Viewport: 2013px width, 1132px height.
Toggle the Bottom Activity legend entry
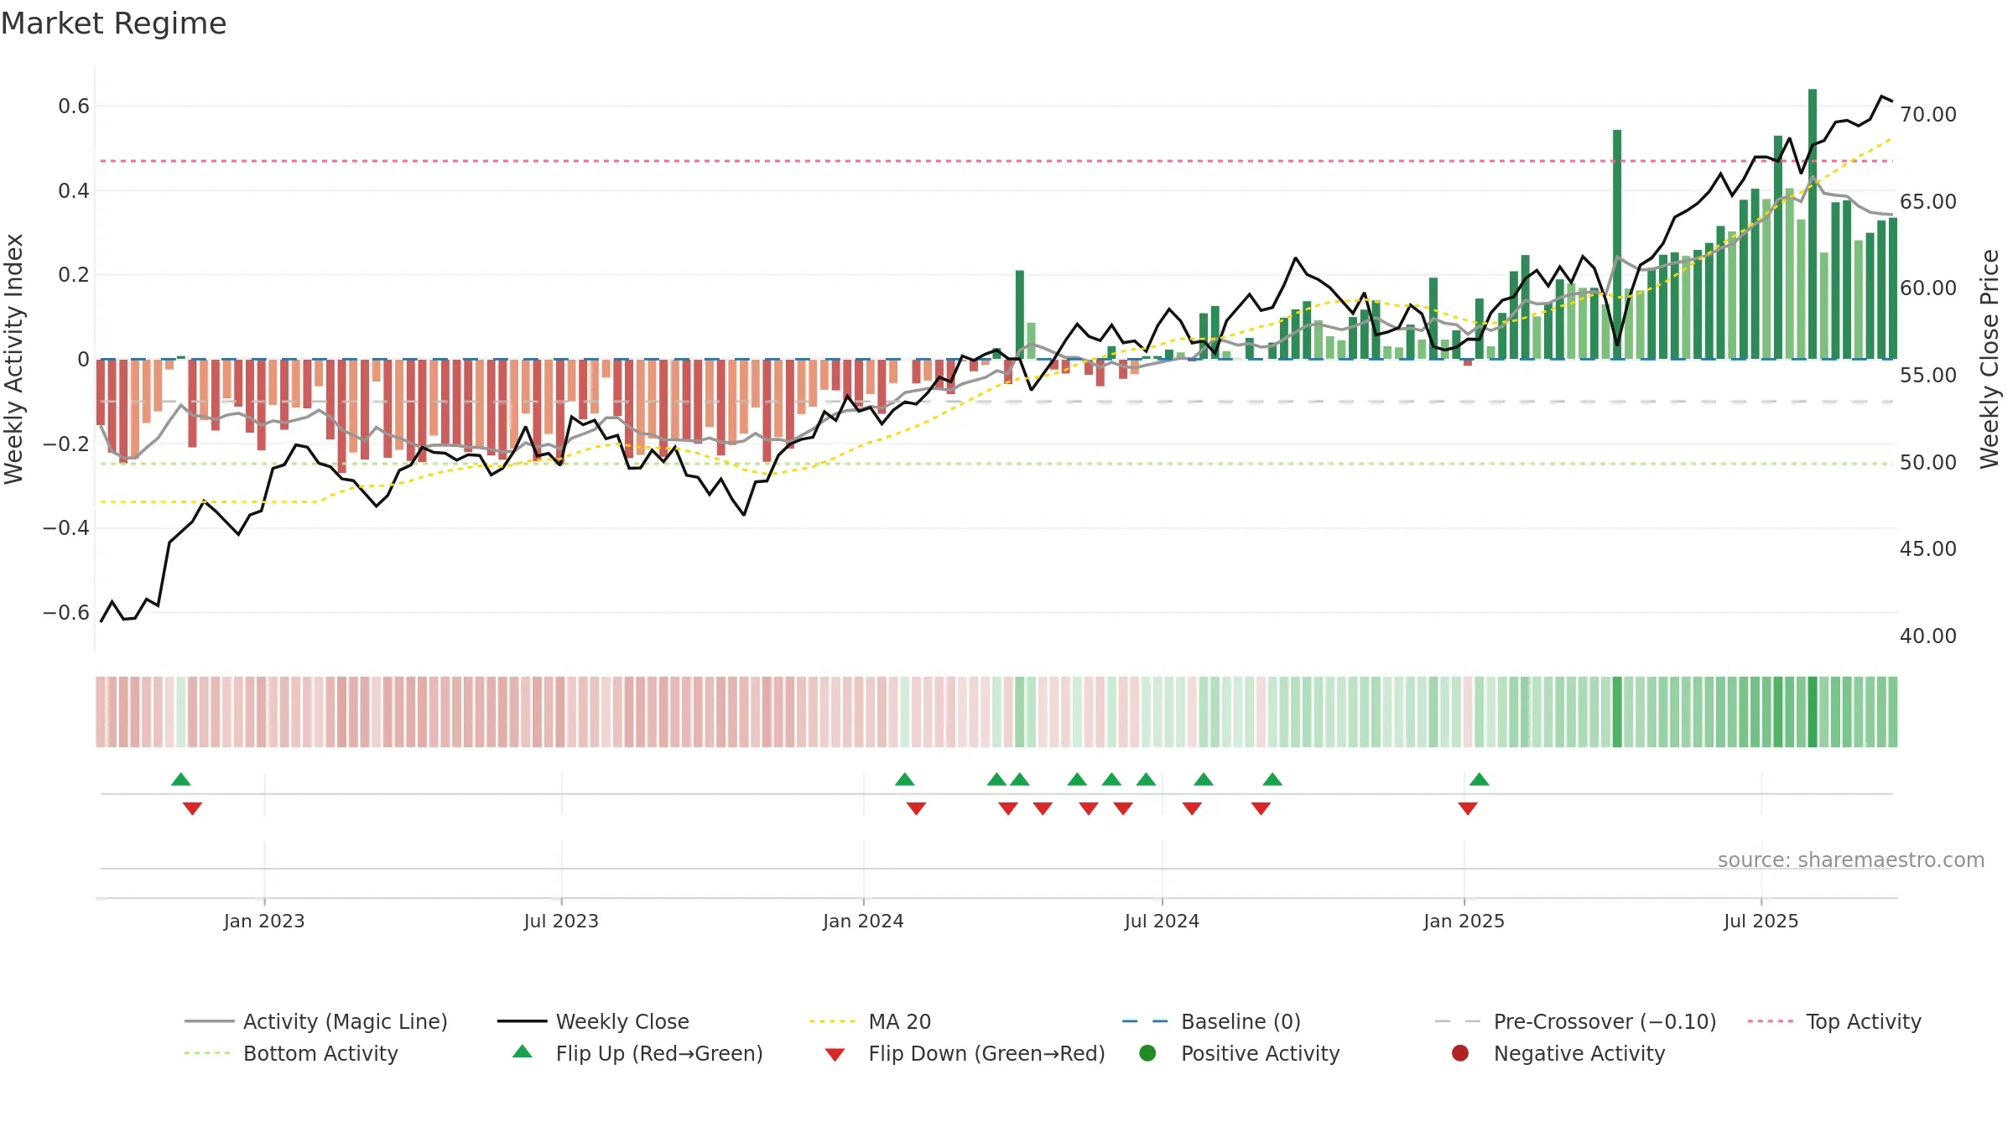pyautogui.click(x=291, y=1053)
